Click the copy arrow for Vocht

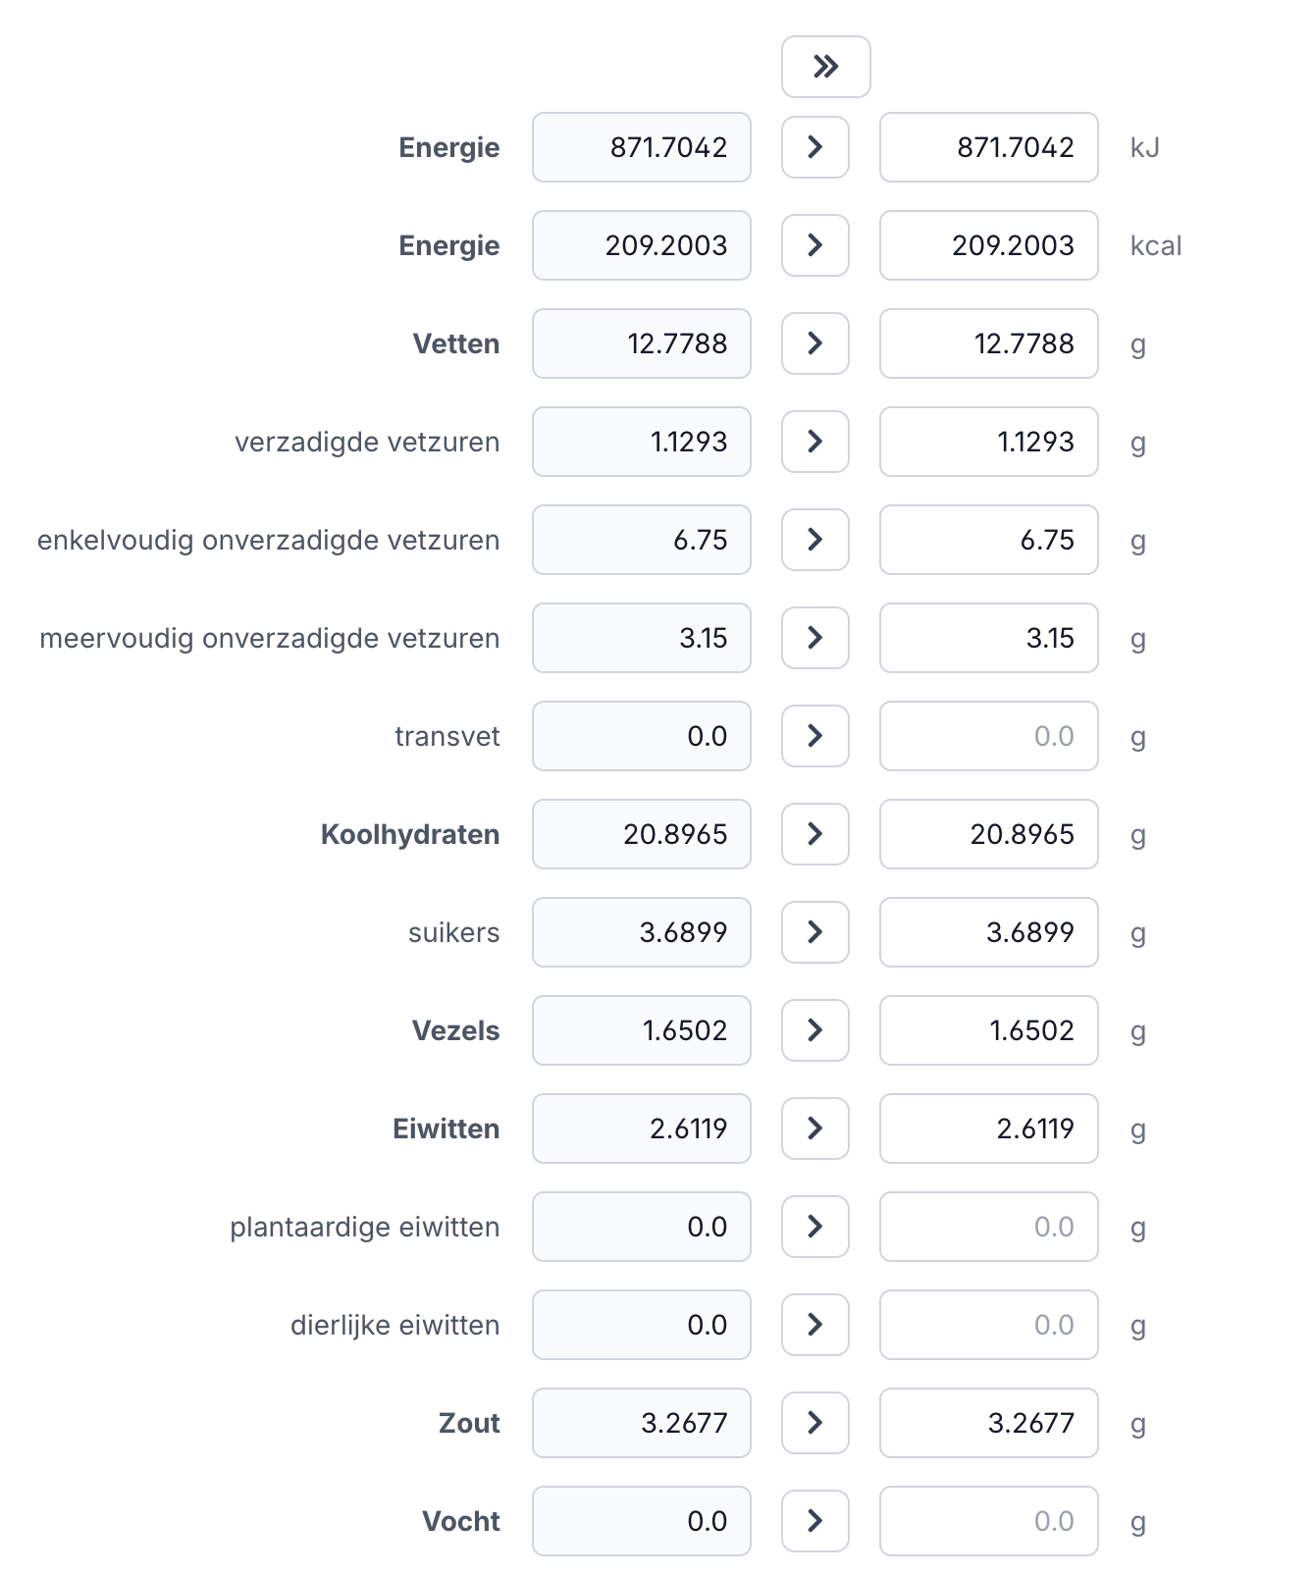click(x=814, y=1520)
